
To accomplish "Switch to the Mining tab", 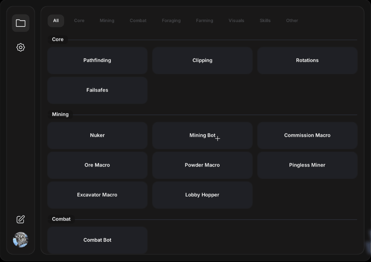I will tap(107, 21).
